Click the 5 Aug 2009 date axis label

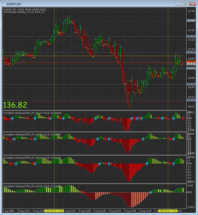pyautogui.click(x=8, y=211)
